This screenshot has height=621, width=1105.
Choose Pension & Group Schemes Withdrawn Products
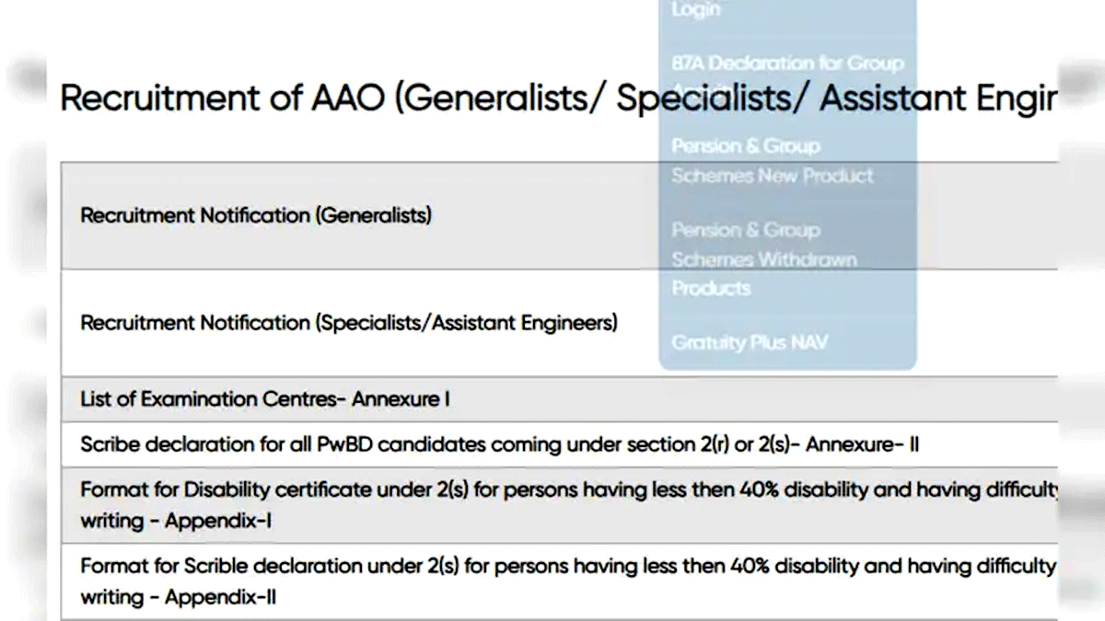(763, 259)
